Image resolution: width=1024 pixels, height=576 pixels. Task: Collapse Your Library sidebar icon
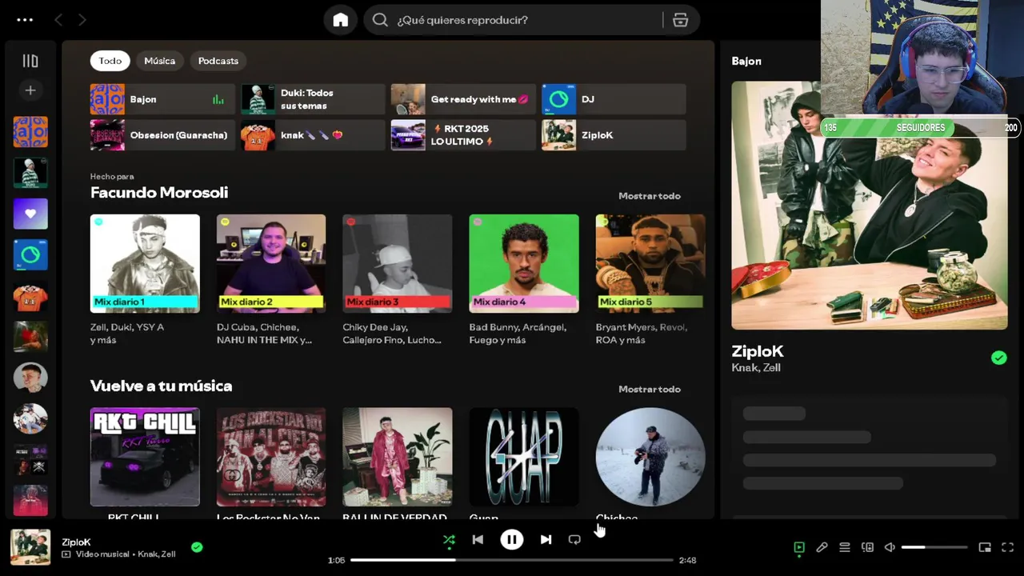[30, 61]
